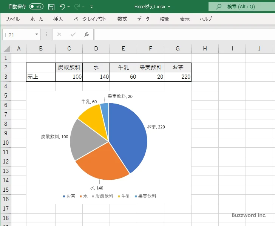Switch to the データ tab
Viewport: 275px width, 226px height.
click(x=143, y=19)
